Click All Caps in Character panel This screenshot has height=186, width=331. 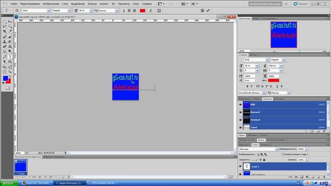pyautogui.click(x=258, y=86)
